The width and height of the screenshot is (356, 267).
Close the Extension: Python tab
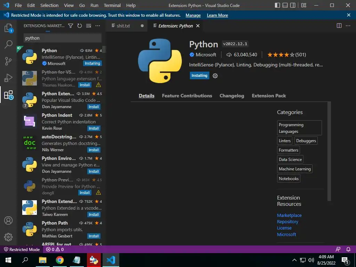pyautogui.click(x=198, y=26)
